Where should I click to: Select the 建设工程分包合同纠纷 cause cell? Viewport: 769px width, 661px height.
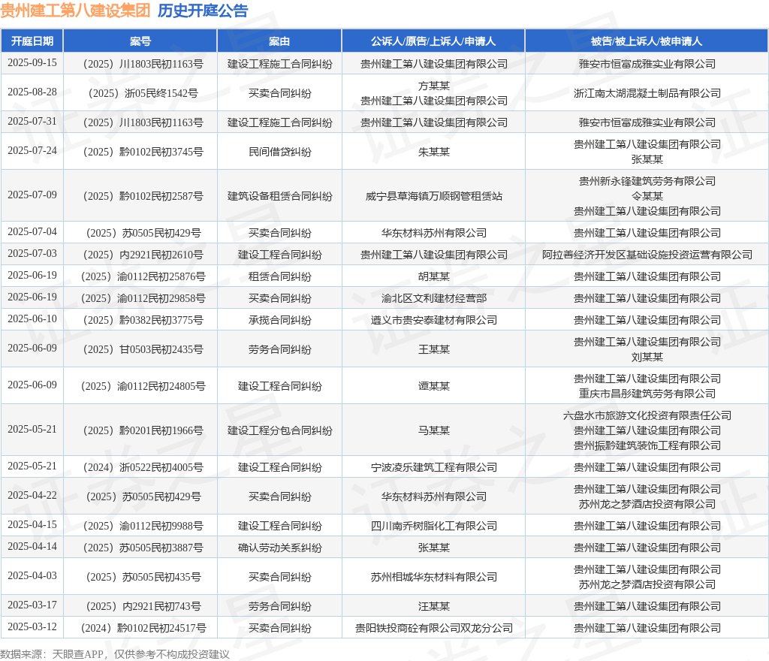tap(279, 430)
